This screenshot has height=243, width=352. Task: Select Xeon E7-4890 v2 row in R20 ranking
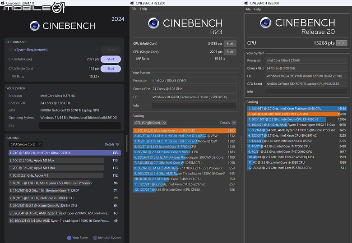(297, 119)
